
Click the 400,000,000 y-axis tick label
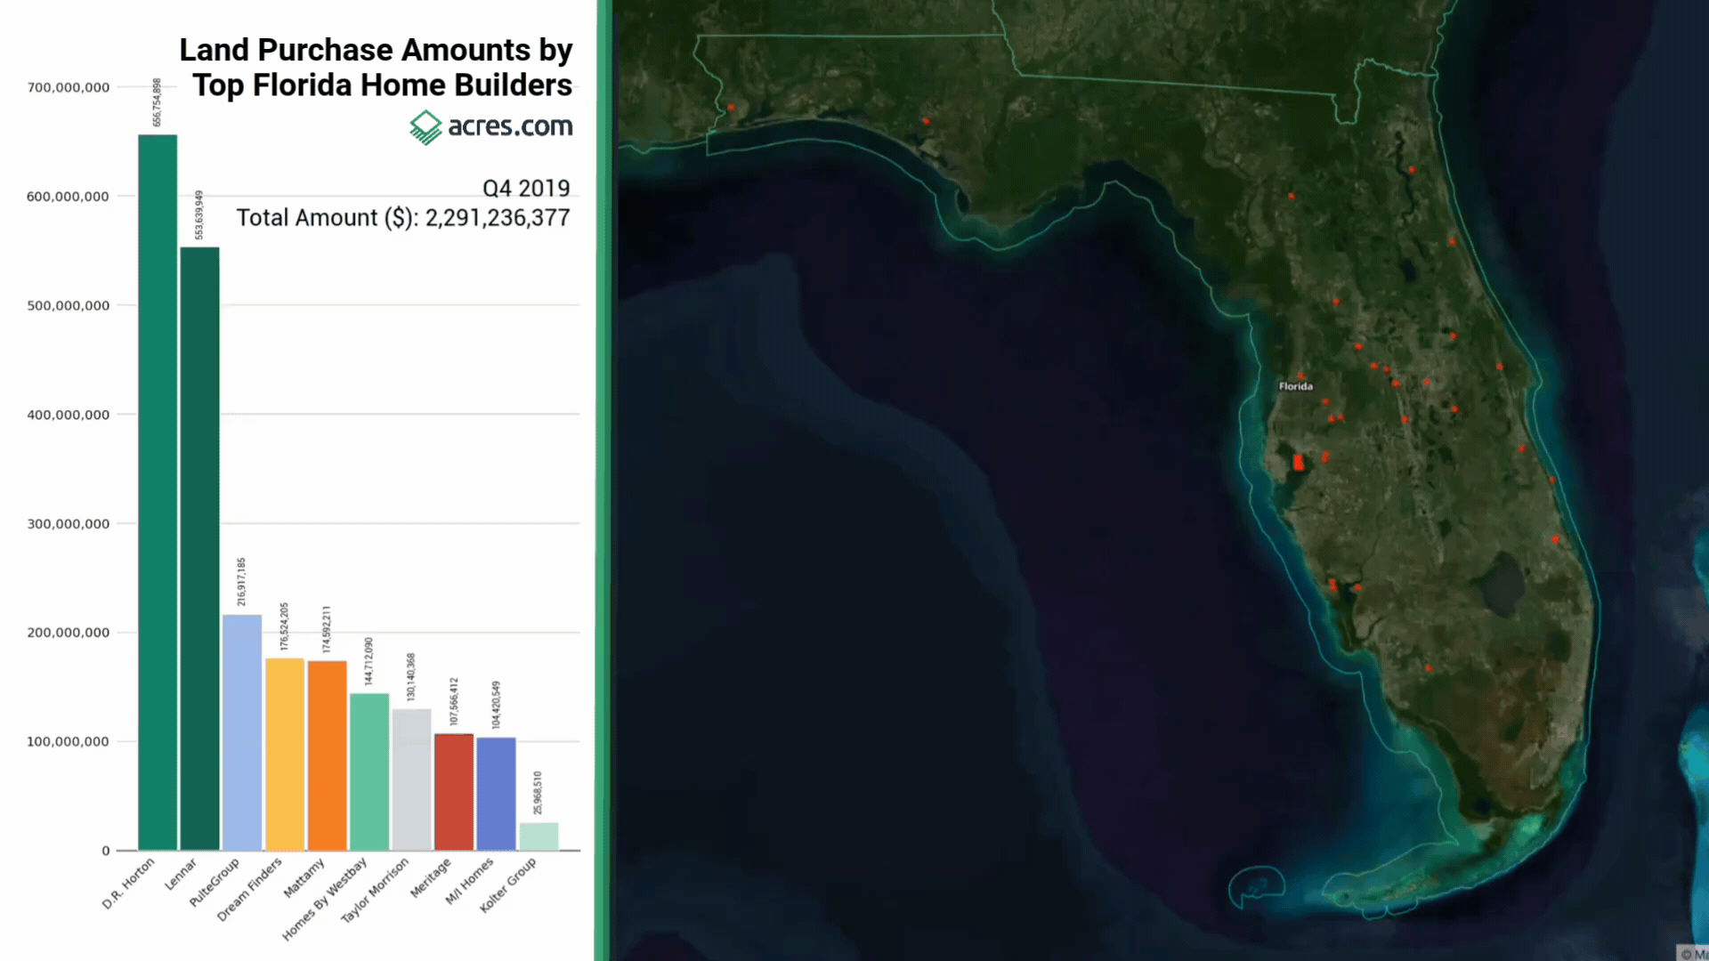(69, 415)
